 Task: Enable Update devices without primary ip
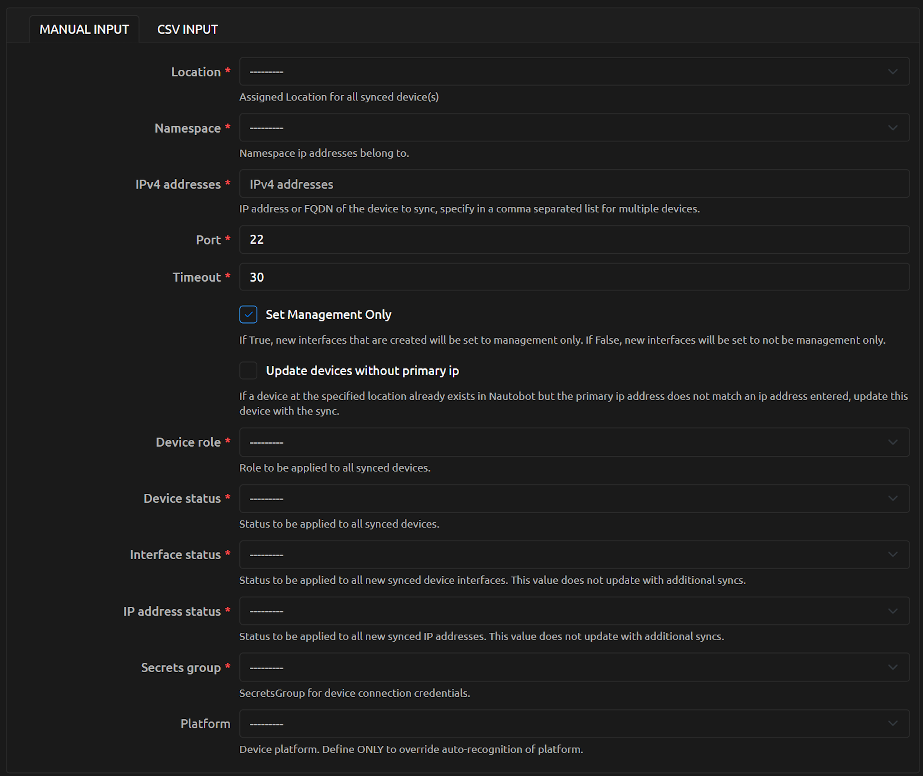point(249,371)
